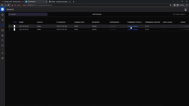This screenshot has height=106, width=189.
Task: Click the translate page icon in address bar
Action: click(x=170, y=5)
